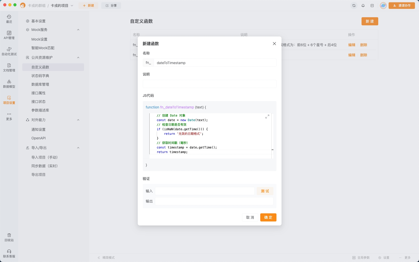
Task: Click 编辑 in the first function row
Action: [352, 45]
